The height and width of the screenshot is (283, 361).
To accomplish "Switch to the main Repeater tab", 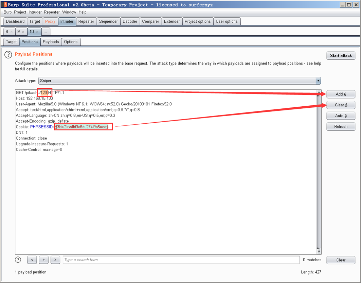I will (86, 21).
